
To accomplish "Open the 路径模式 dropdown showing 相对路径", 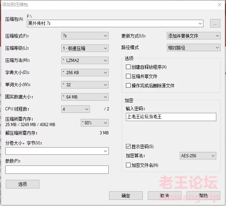I will (x=194, y=48).
